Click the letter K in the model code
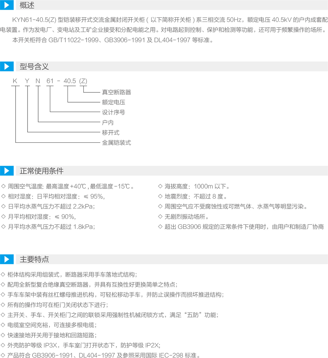This screenshot has width=328, height=358. click(x=14, y=81)
